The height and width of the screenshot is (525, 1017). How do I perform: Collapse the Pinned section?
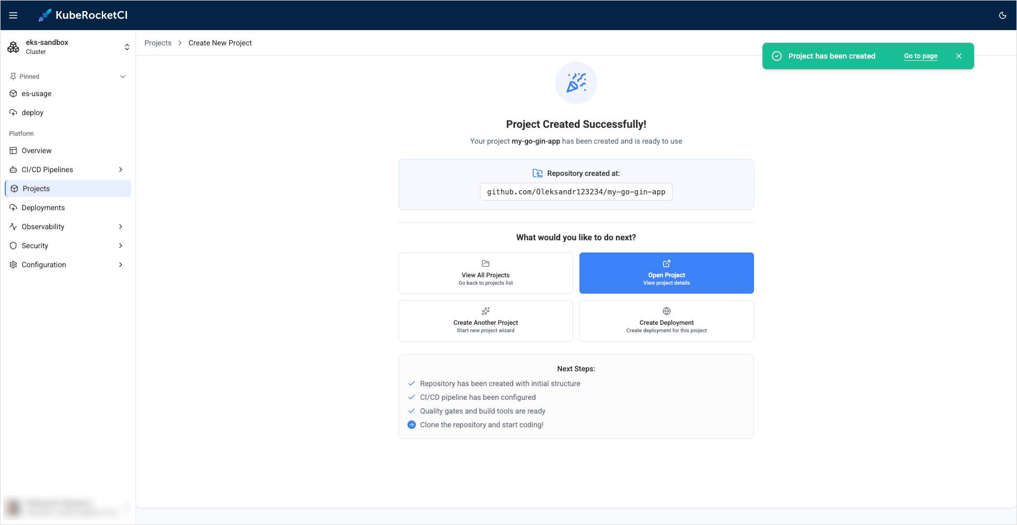(x=123, y=76)
